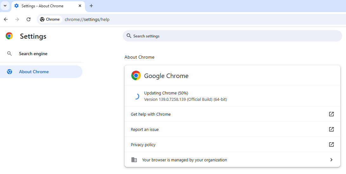Click external link icon for Report an issue
Image resolution: width=346 pixels, height=174 pixels.
pyautogui.click(x=331, y=129)
